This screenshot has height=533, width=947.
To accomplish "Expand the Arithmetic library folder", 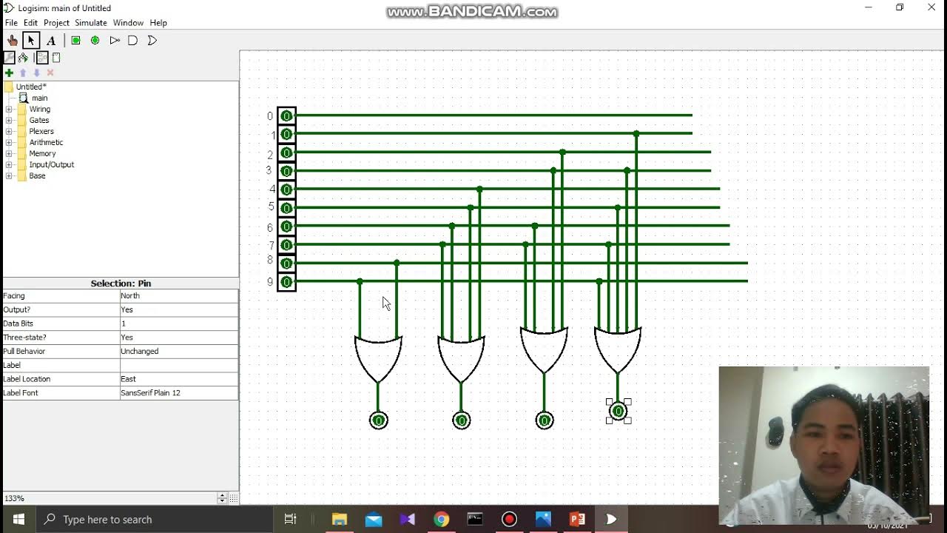I will (x=9, y=142).
